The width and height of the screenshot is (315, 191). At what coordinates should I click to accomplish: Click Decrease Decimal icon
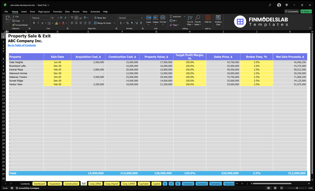(140, 23)
